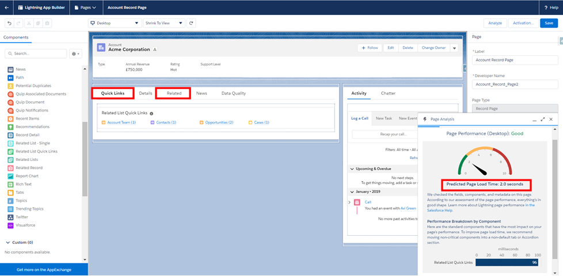The image size is (563, 276).
Task: Switch to the Data Quality tab
Action: 234,93
